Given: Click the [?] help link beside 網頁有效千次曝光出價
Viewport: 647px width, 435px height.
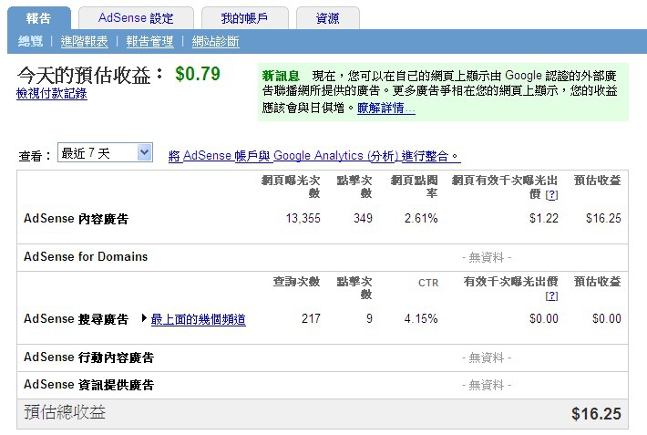Looking at the screenshot, I should point(551,194).
